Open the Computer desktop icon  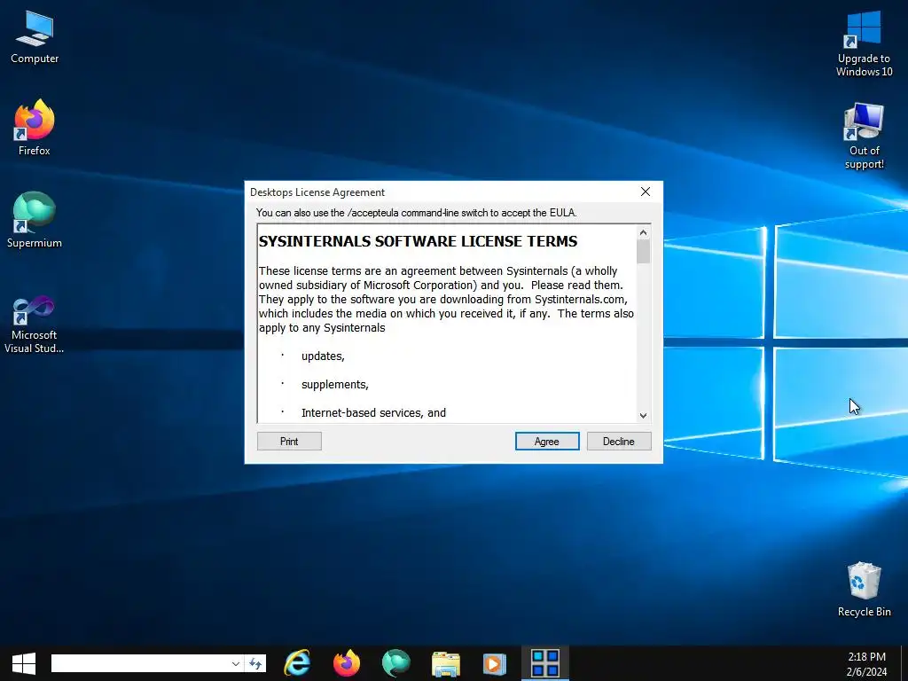pos(35,37)
